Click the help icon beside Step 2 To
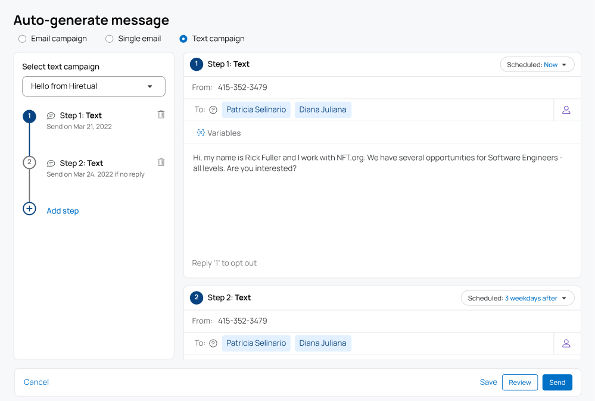This screenshot has width=595, height=401. coord(213,343)
